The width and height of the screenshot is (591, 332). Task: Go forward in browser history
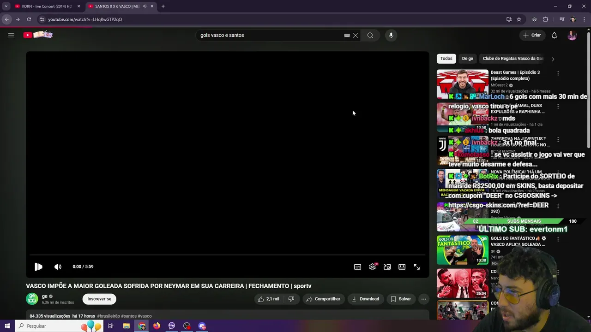click(18, 19)
